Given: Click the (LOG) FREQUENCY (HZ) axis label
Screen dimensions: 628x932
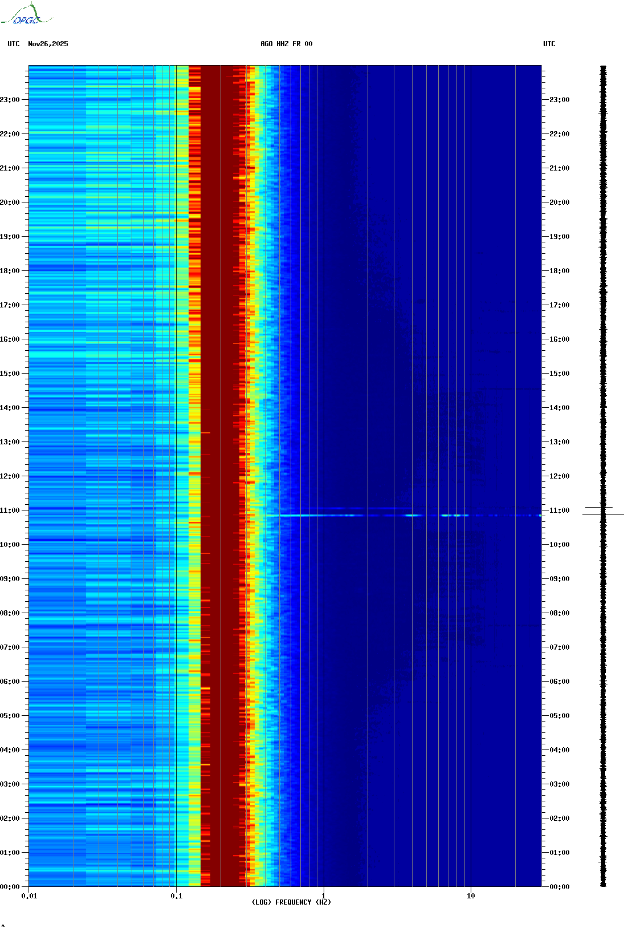Looking at the screenshot, I should [291, 902].
